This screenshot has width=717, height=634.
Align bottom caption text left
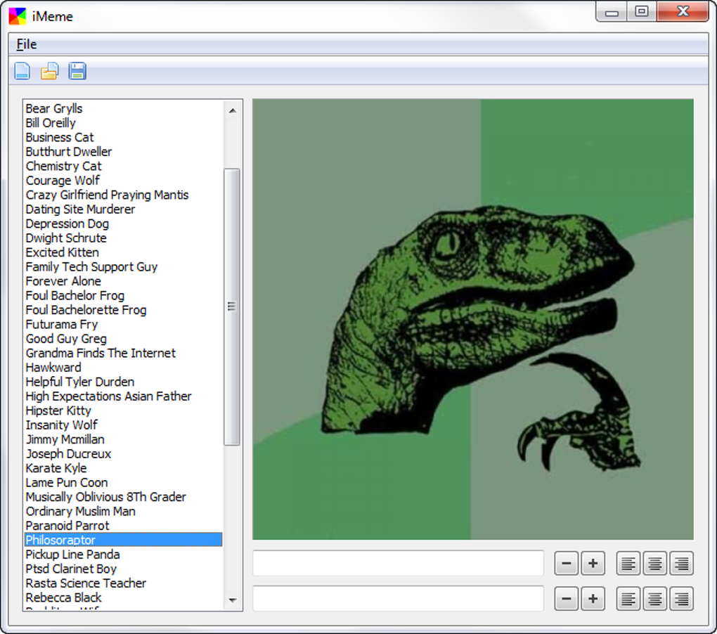pyautogui.click(x=628, y=599)
